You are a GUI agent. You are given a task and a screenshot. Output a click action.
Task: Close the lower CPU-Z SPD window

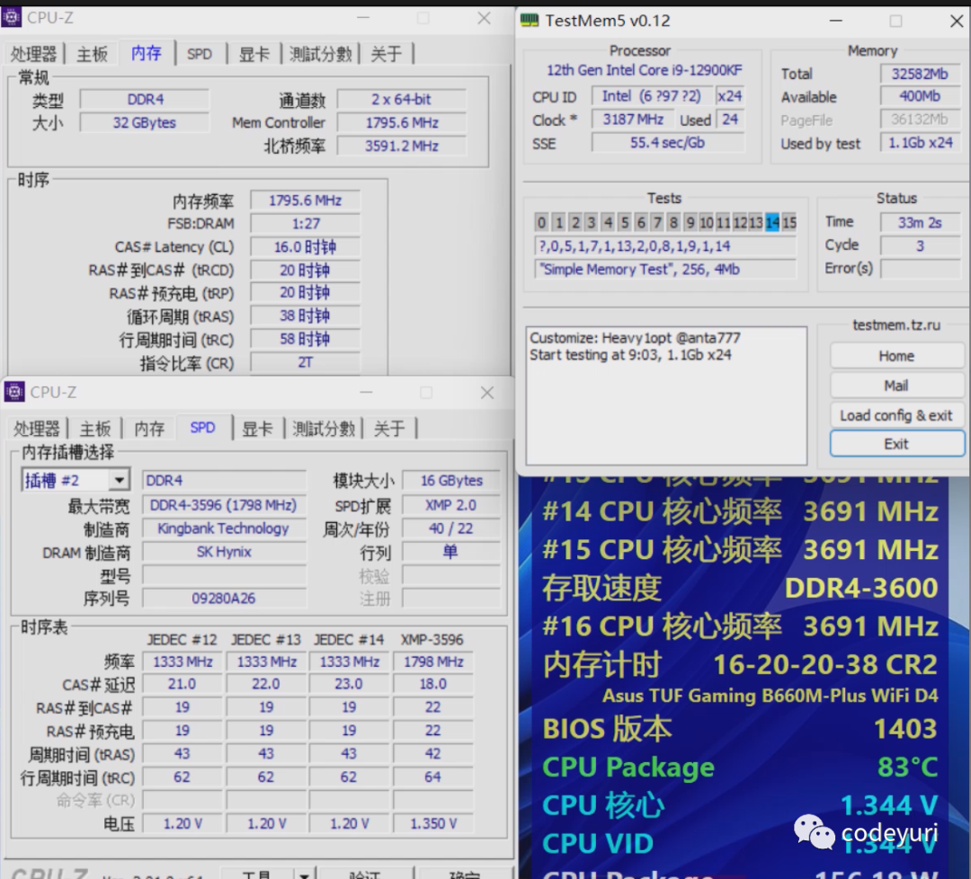(487, 393)
